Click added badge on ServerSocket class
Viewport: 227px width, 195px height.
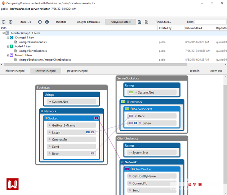[127, 109]
